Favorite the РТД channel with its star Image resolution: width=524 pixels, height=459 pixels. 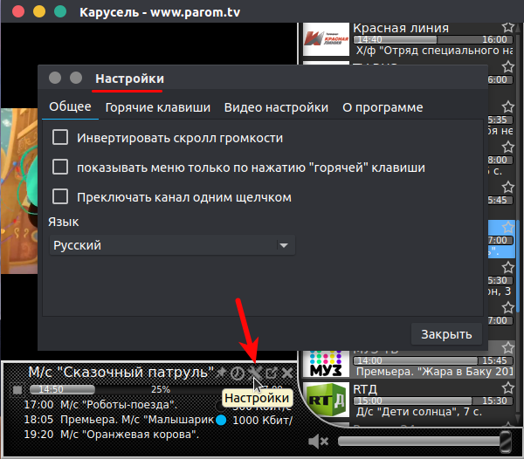(508, 388)
